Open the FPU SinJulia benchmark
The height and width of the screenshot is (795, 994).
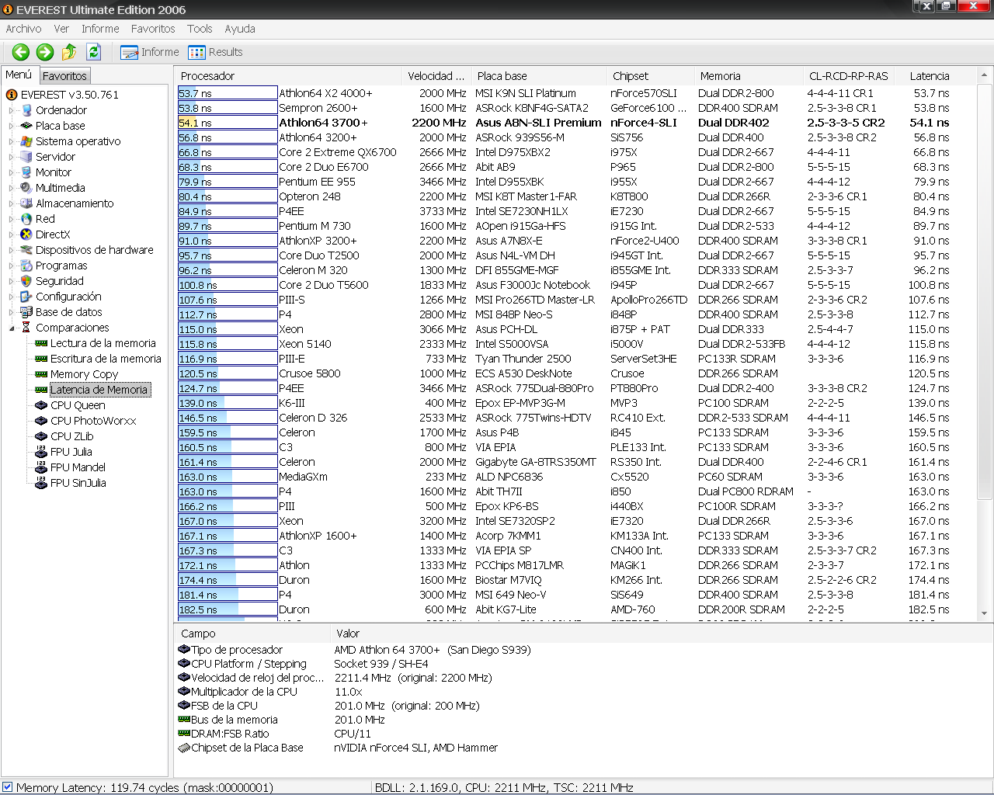(x=78, y=483)
